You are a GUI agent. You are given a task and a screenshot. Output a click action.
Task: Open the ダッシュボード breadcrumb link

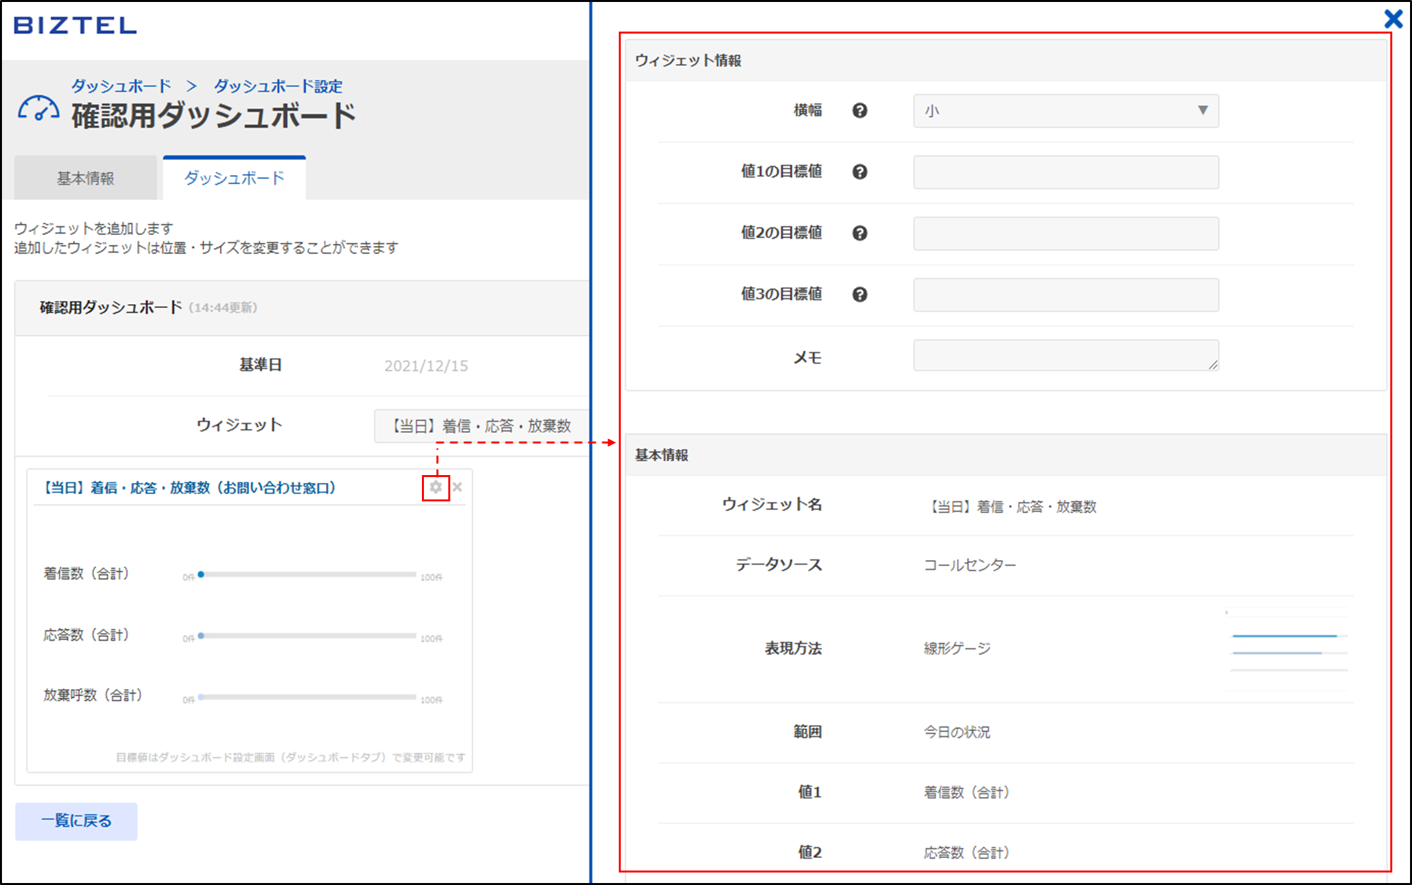click(121, 86)
